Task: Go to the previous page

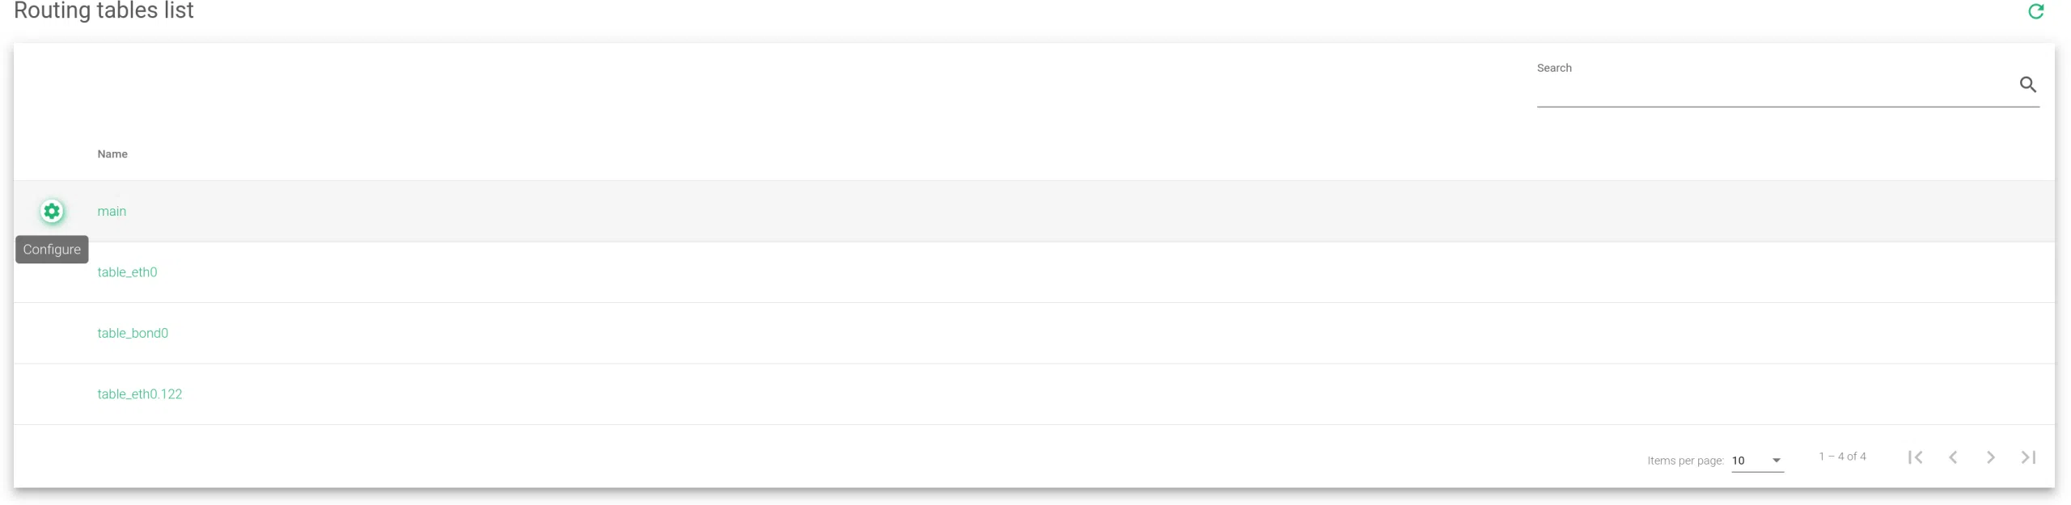Action: click(1953, 457)
